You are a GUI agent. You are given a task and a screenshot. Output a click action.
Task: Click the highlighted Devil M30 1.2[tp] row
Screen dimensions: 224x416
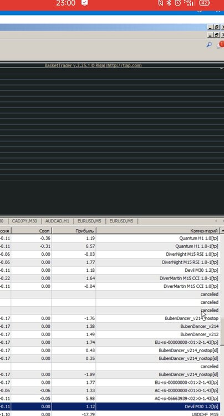110,407
